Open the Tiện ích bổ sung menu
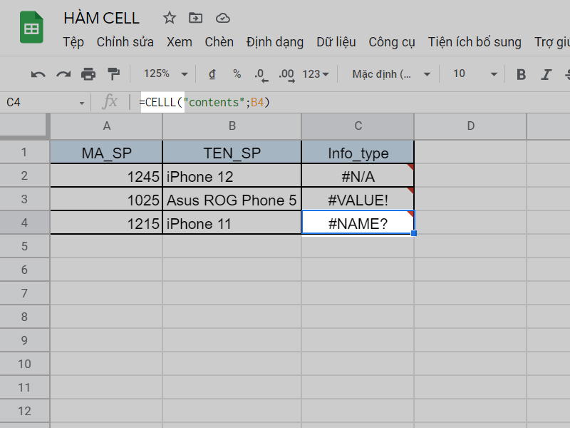The image size is (570, 428). (475, 42)
